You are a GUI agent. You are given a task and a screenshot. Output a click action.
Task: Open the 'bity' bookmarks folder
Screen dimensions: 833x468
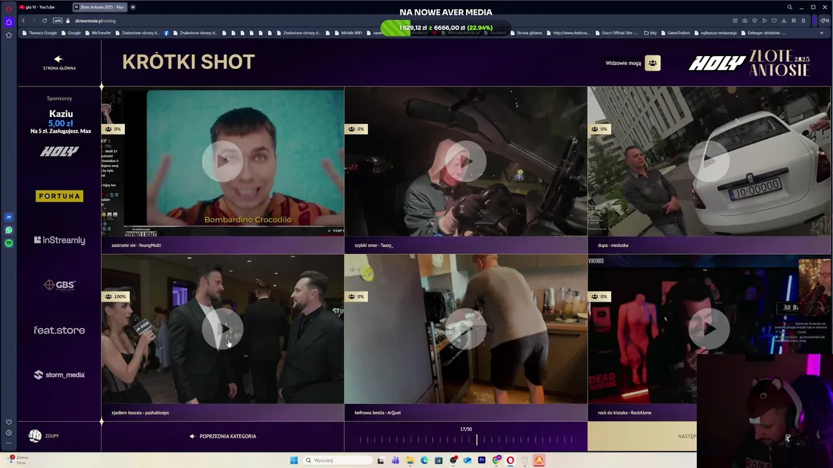pos(651,32)
